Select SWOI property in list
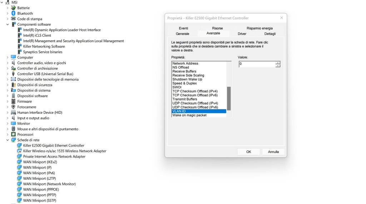 click(x=199, y=87)
